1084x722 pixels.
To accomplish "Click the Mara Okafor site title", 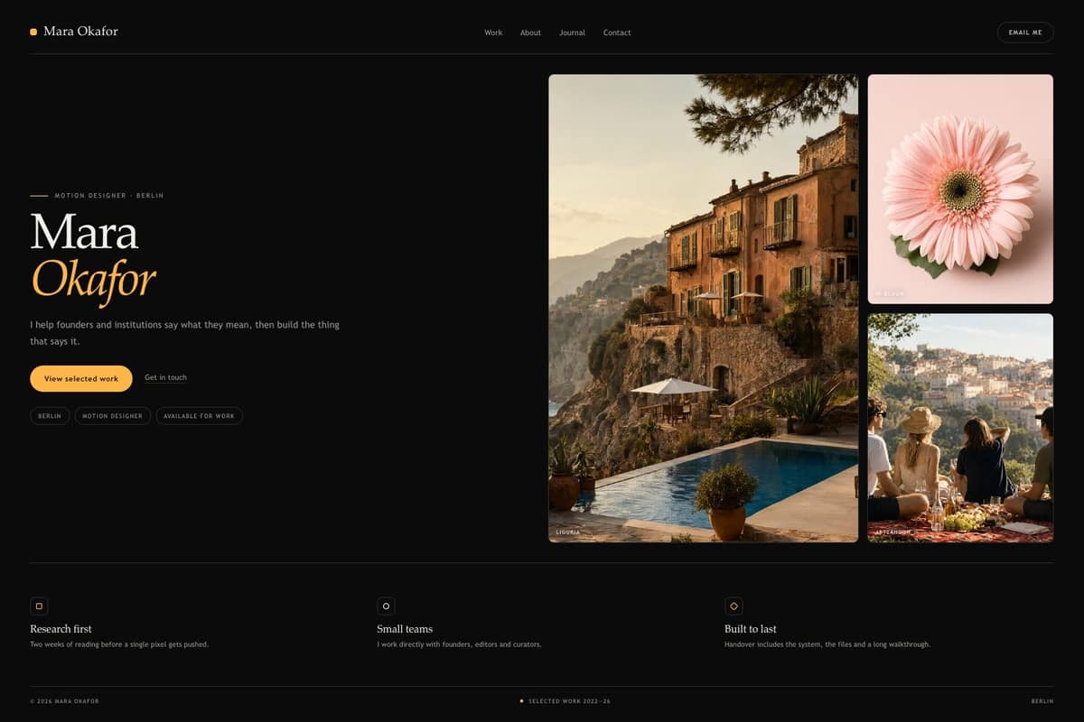I will (80, 32).
